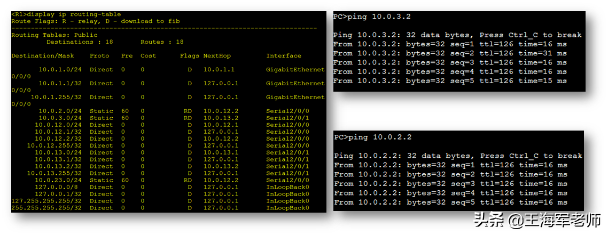Click the 255.255.255.255/32 route entry
The image size is (608, 235).
click(46, 208)
